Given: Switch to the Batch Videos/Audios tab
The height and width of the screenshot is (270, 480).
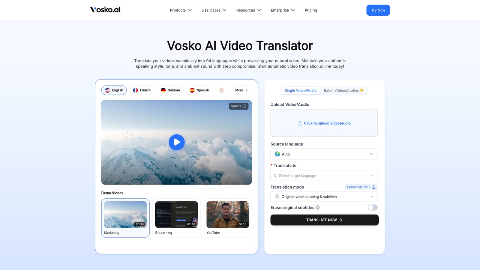Looking at the screenshot, I should point(343,90).
